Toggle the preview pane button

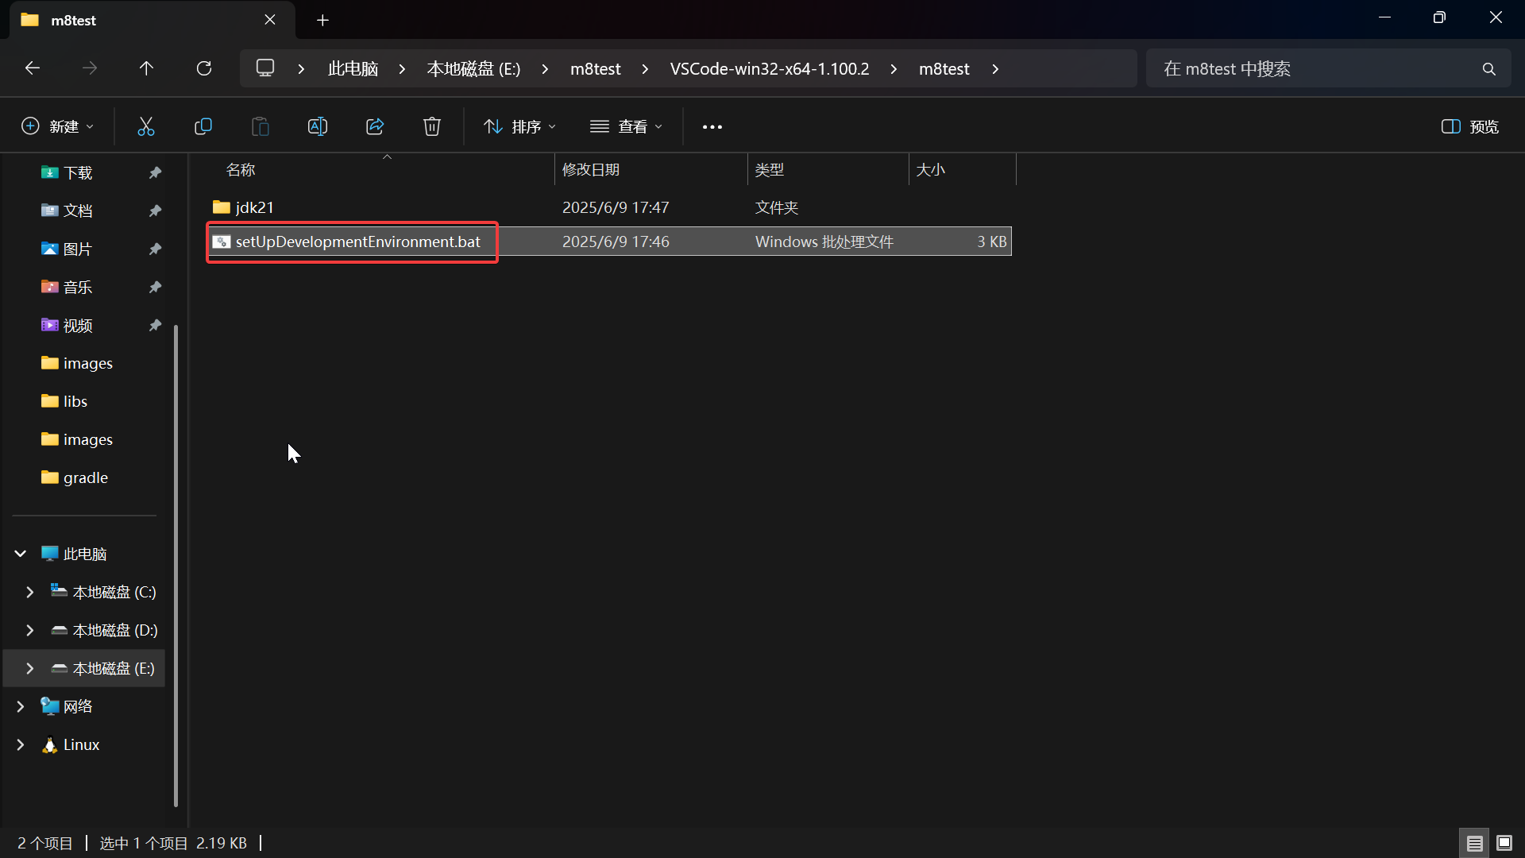(1469, 127)
